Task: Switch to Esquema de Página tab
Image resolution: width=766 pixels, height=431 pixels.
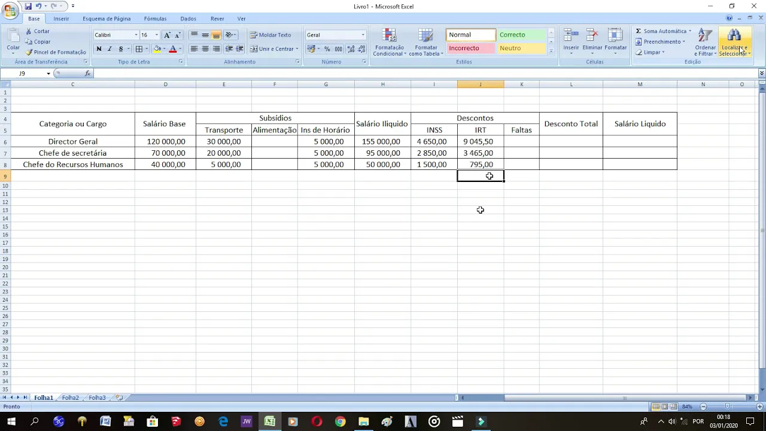Action: coord(107,19)
